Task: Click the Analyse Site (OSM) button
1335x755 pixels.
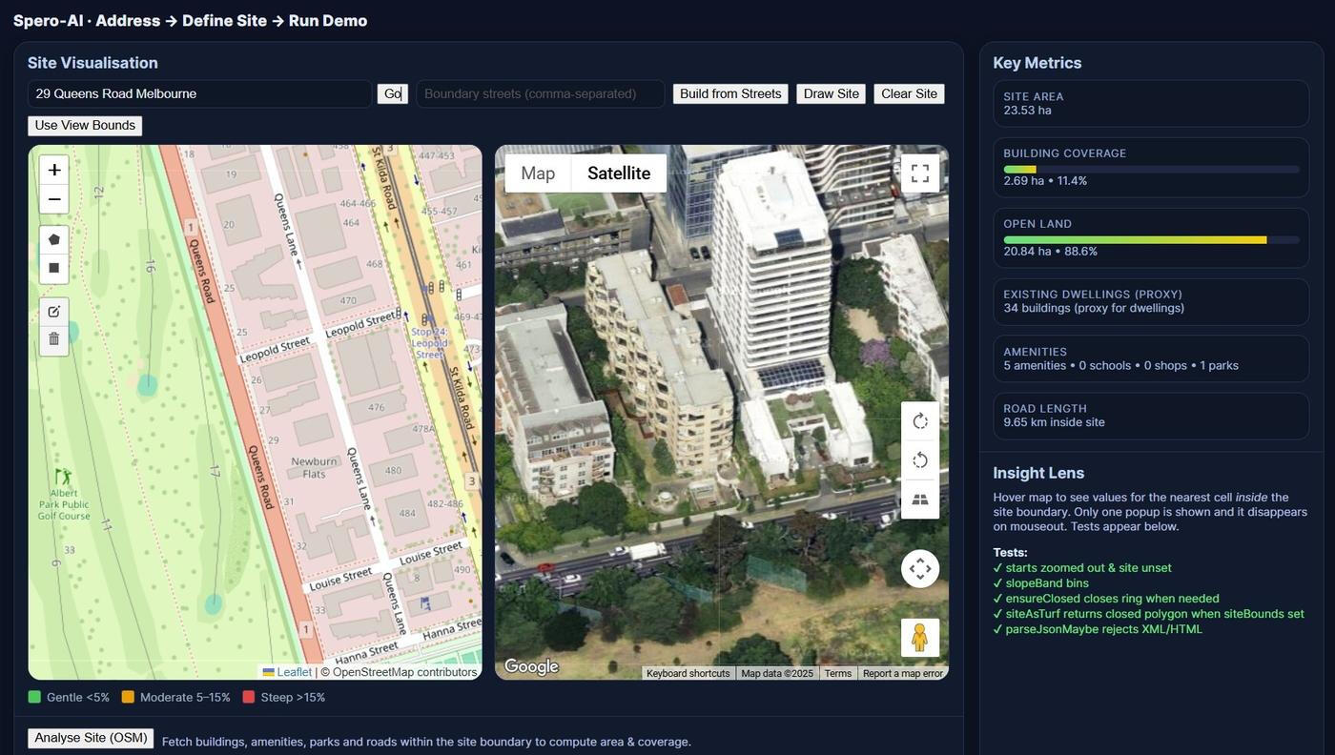Action: (x=91, y=738)
